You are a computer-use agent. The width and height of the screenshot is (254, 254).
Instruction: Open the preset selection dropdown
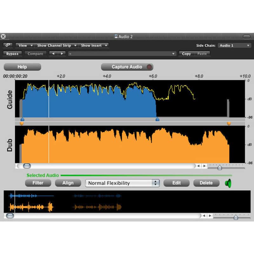(122, 54)
